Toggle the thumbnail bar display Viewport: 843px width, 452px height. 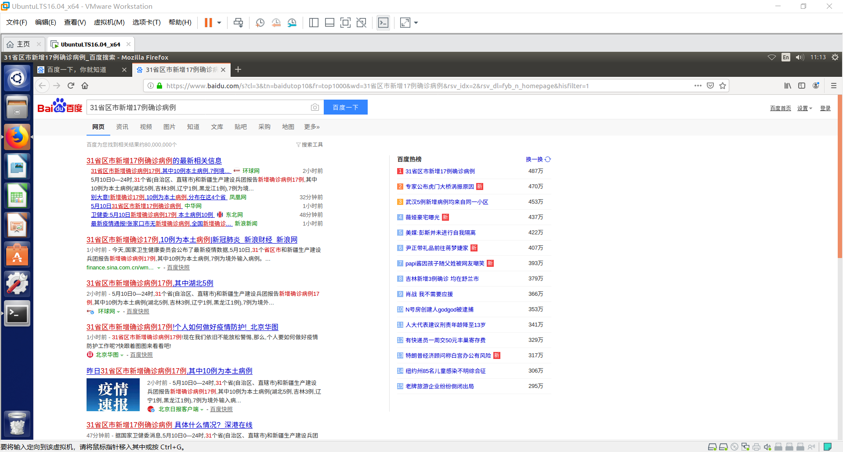[329, 22]
